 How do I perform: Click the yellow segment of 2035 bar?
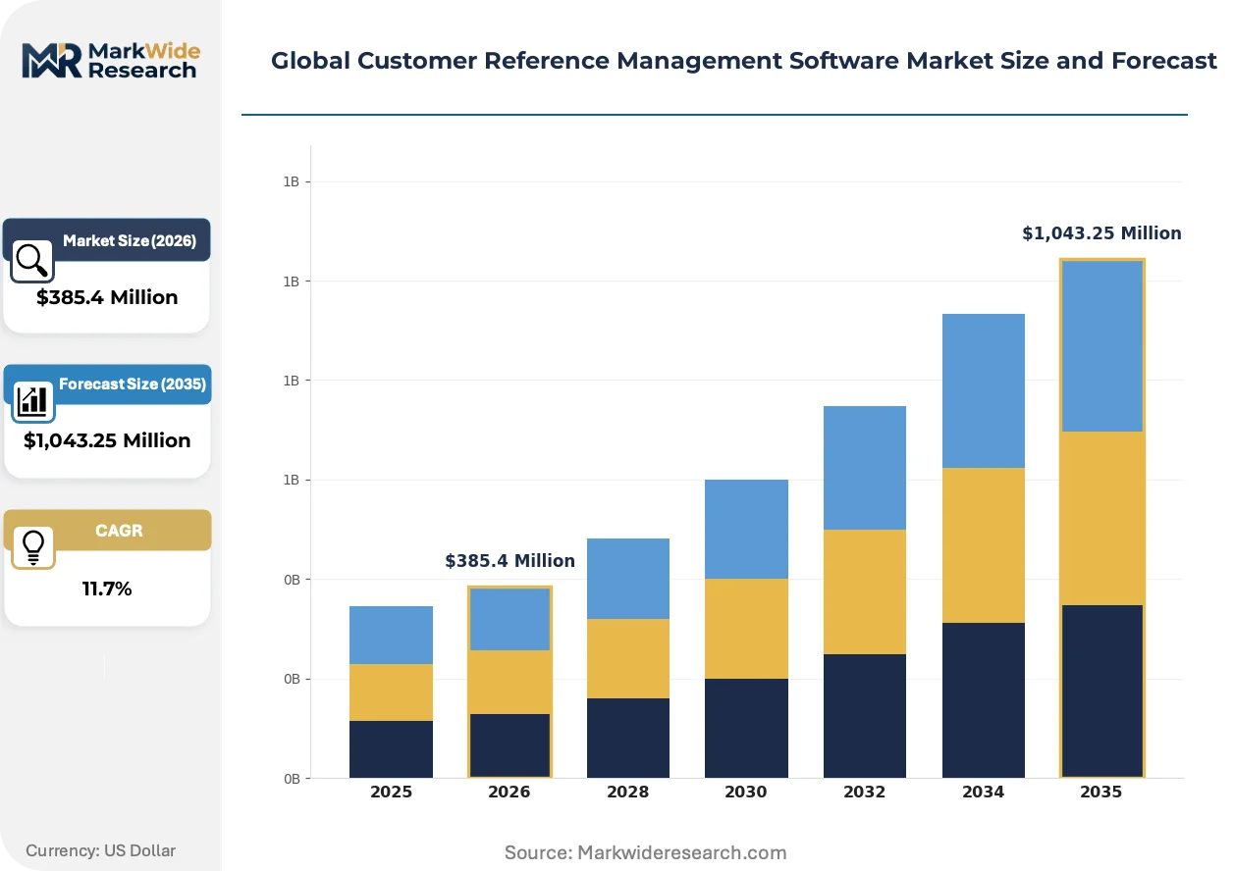pyautogui.click(x=1101, y=518)
